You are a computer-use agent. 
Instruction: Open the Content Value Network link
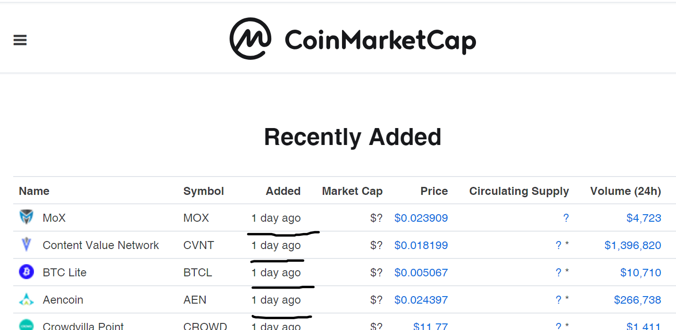101,245
